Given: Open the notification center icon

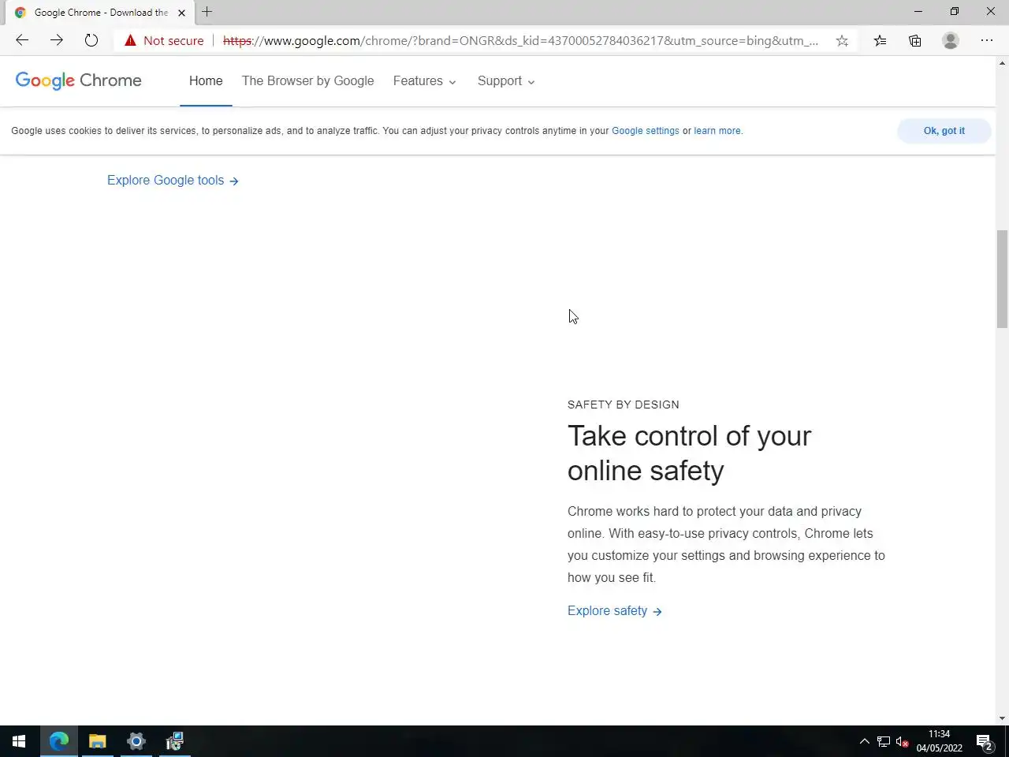Looking at the screenshot, I should click(984, 741).
